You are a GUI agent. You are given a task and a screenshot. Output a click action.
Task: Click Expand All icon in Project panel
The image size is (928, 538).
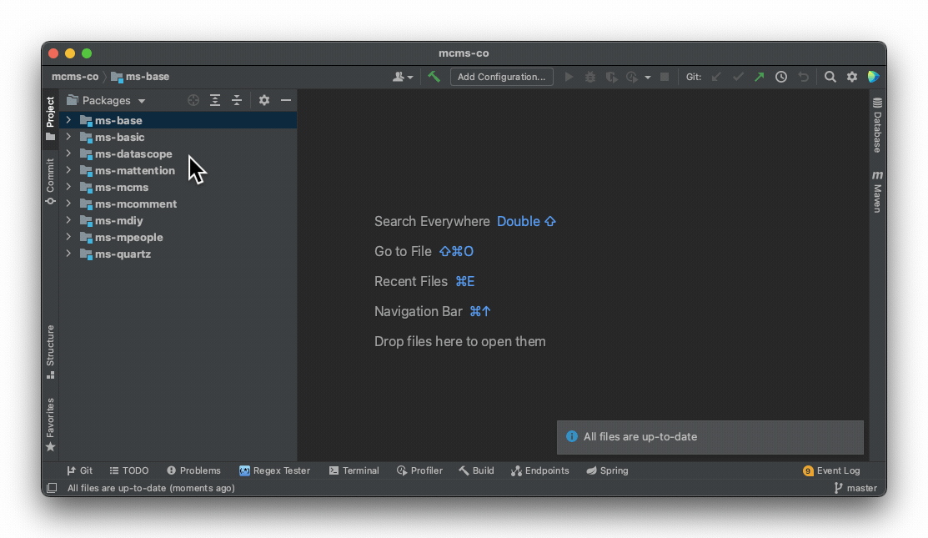coord(215,100)
